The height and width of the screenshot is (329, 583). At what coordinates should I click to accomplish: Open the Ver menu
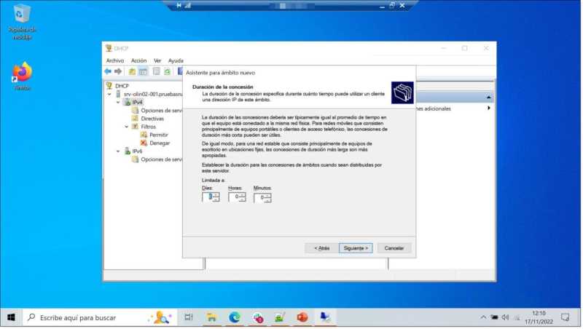tap(157, 60)
